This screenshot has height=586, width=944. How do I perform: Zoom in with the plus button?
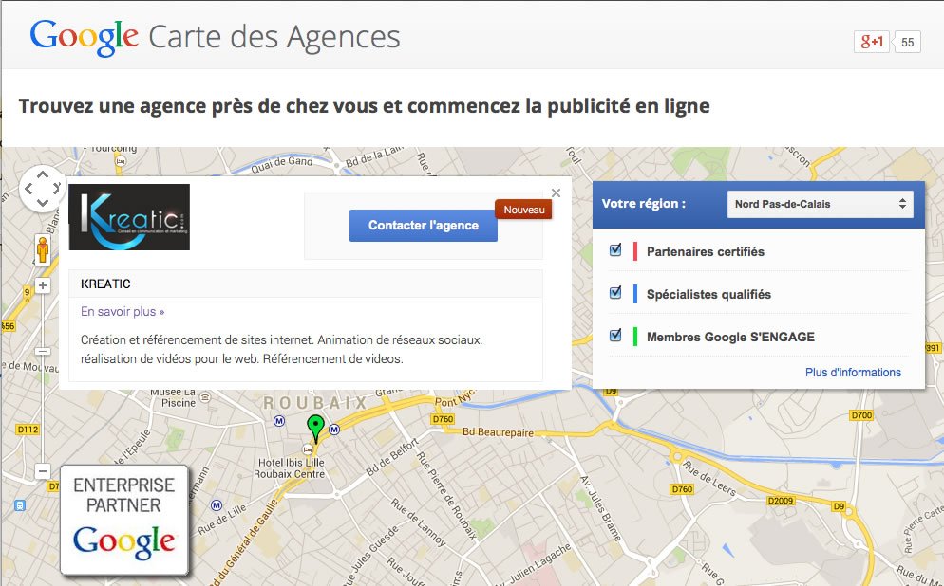click(42, 285)
